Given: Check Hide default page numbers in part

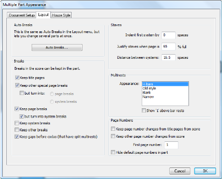Looking at the screenshot, I should tap(113, 152).
